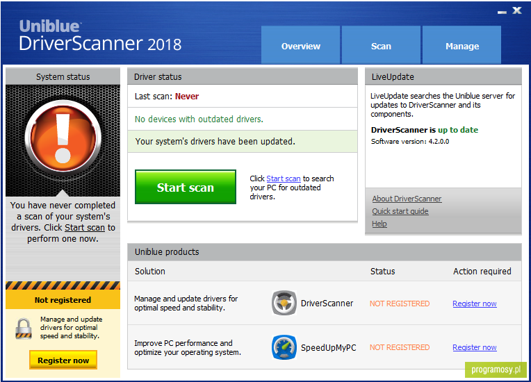
Task: Click 'Improve PC performance and optimize' description
Action: [x=188, y=347]
